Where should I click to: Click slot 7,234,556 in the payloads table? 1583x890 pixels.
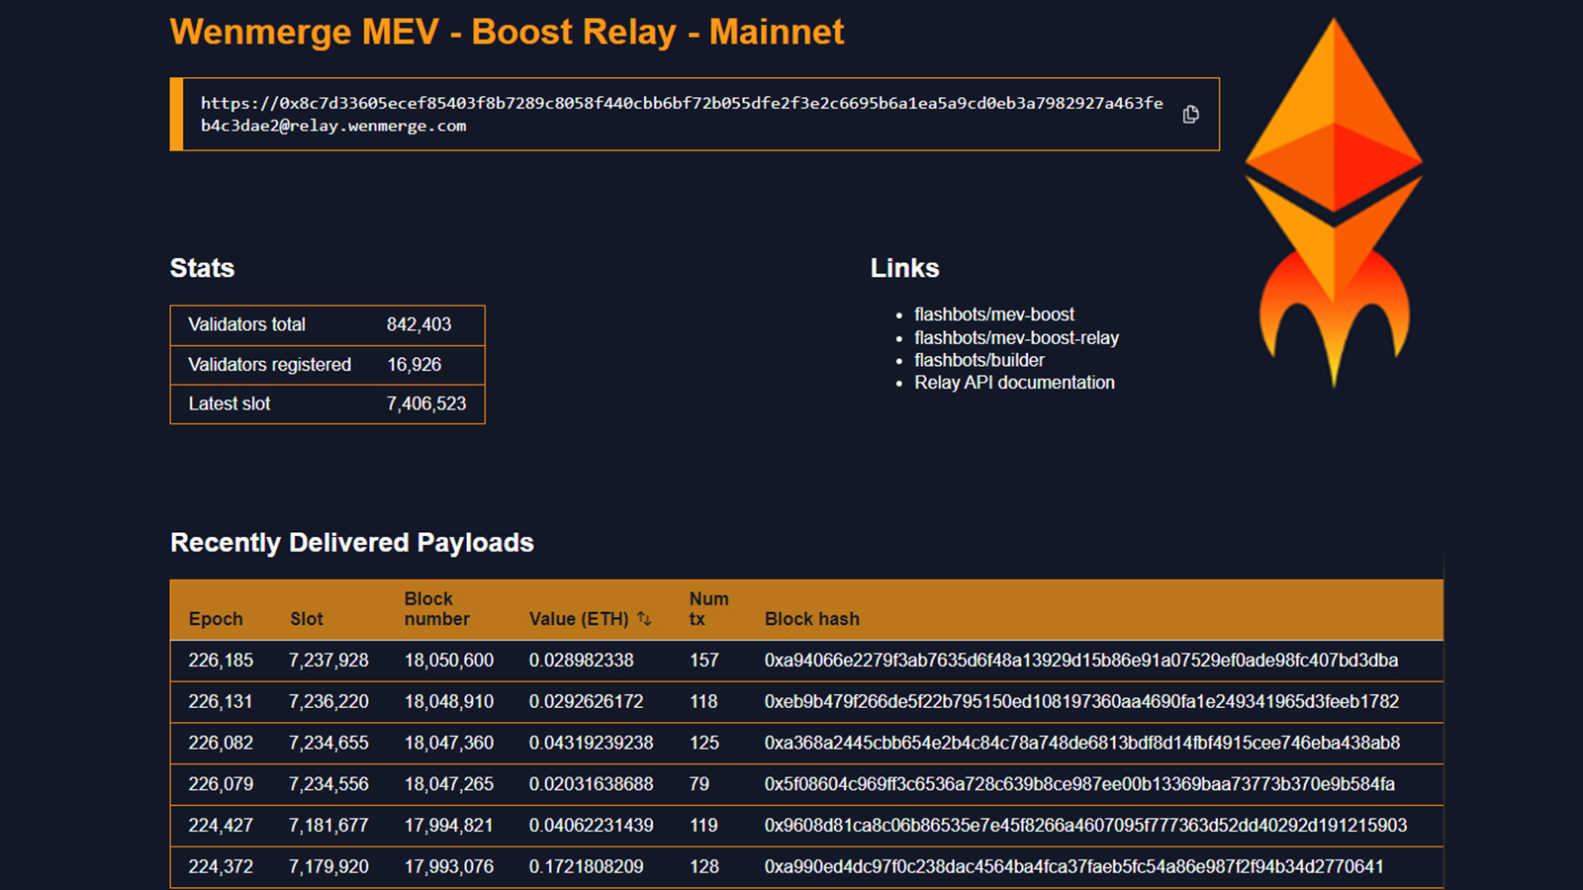click(328, 784)
